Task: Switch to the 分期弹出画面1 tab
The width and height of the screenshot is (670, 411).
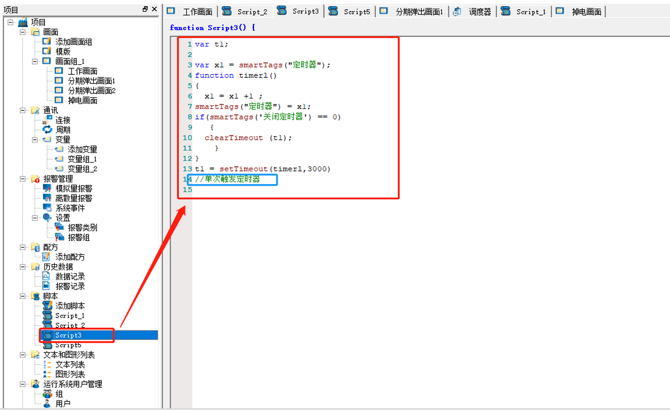Action: click(x=413, y=11)
